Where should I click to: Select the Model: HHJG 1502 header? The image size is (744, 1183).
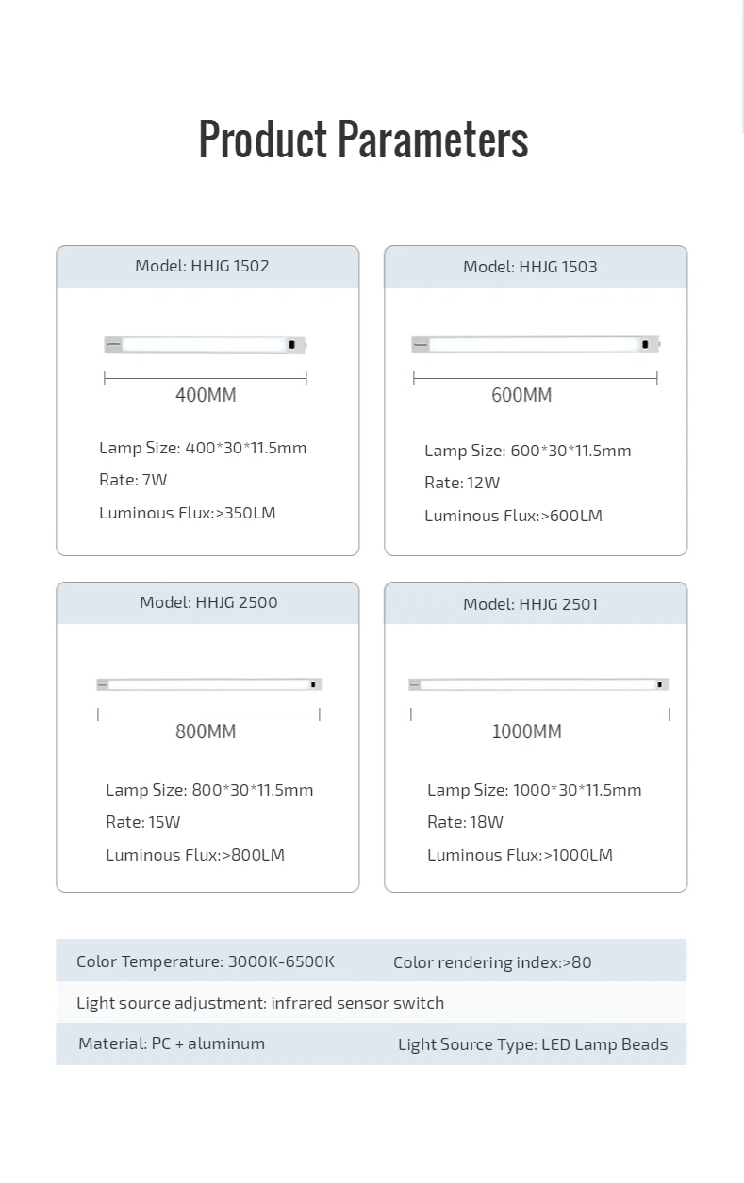point(203,266)
